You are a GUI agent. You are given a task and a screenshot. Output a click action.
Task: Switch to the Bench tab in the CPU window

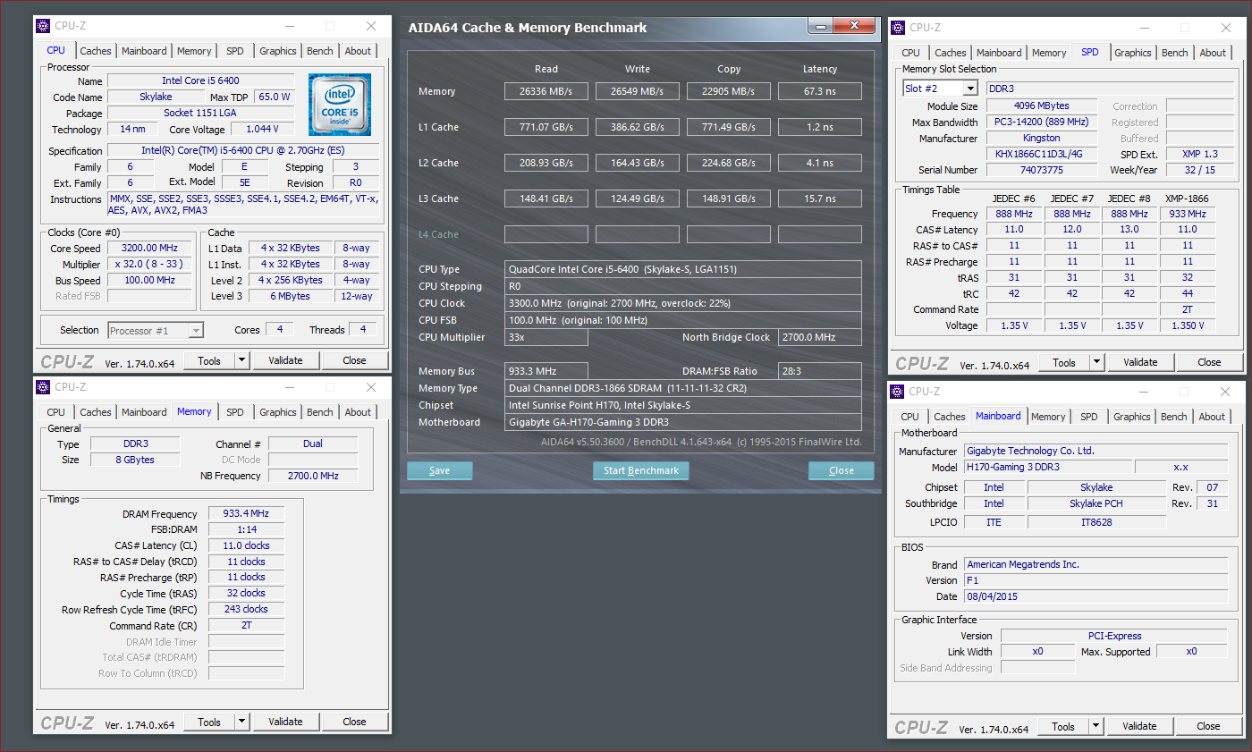point(319,51)
